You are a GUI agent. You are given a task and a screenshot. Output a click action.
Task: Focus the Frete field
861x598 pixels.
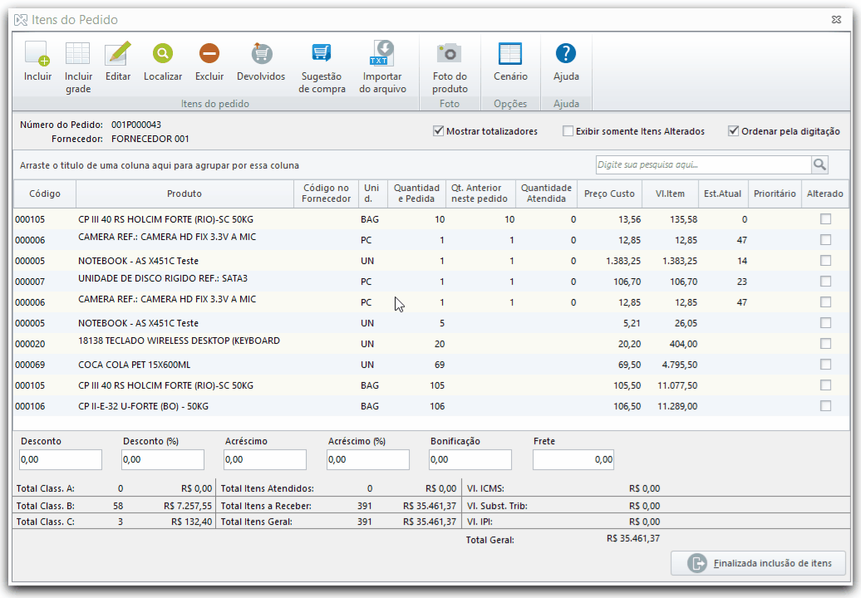[x=573, y=460]
